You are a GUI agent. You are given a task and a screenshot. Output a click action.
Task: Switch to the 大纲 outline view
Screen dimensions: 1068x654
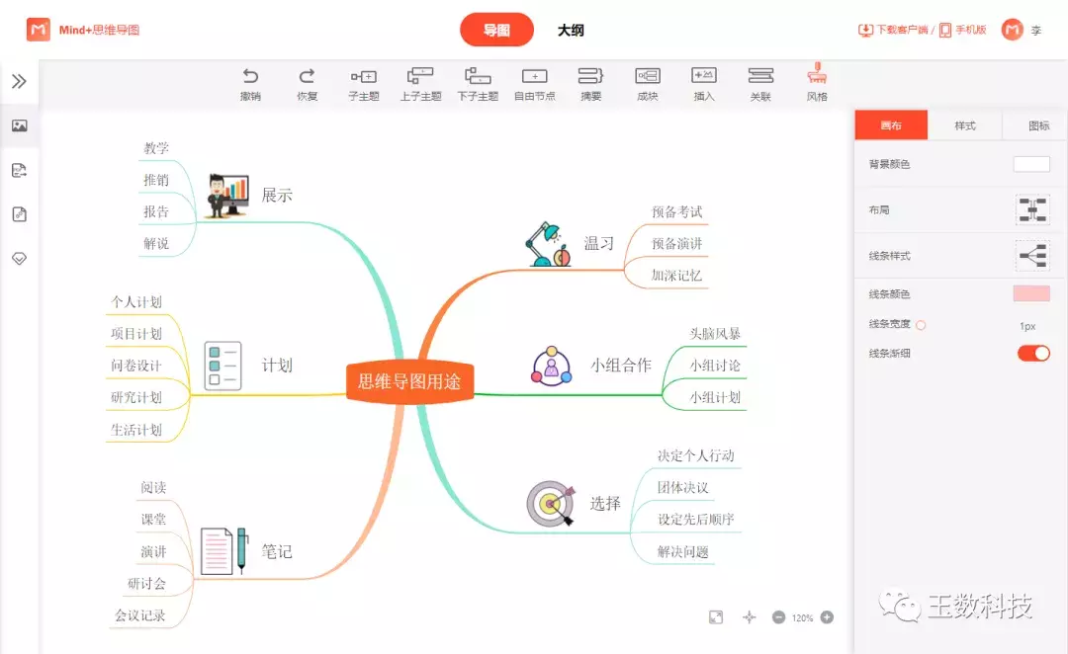click(x=571, y=31)
